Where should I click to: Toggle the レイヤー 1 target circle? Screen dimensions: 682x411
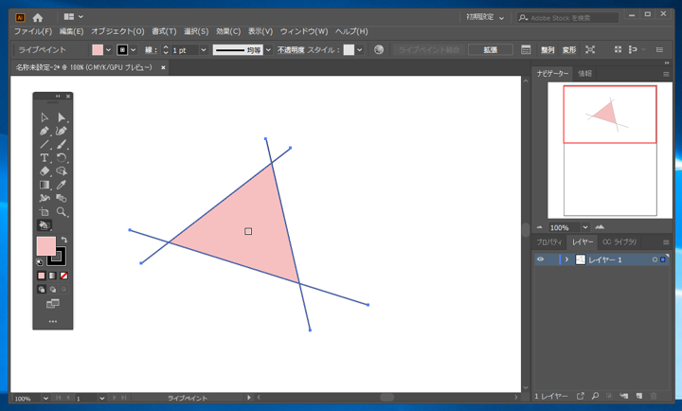point(654,259)
